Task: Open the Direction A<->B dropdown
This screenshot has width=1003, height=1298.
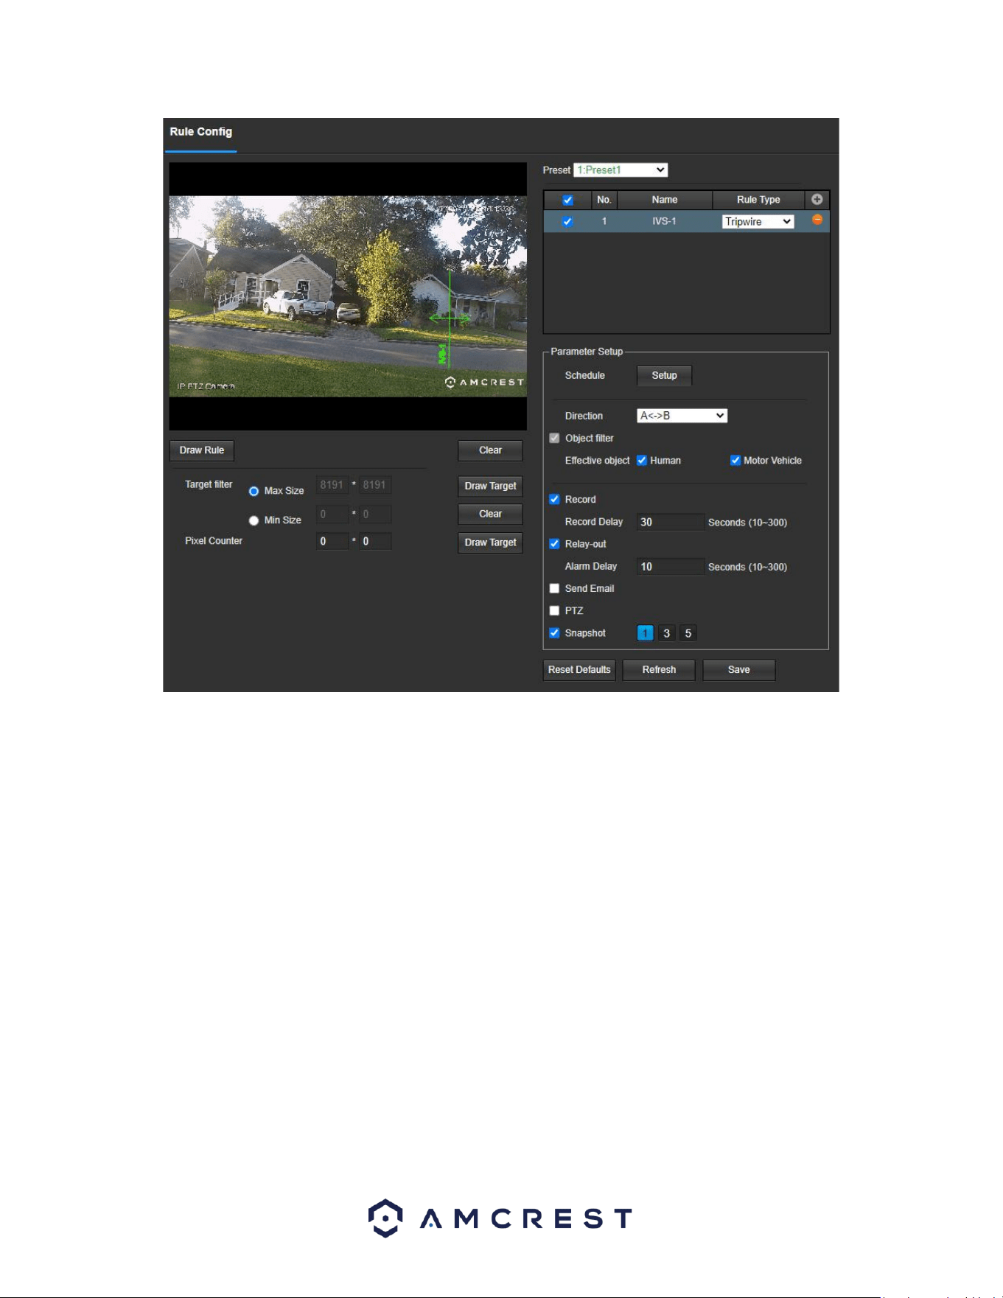Action: (682, 416)
